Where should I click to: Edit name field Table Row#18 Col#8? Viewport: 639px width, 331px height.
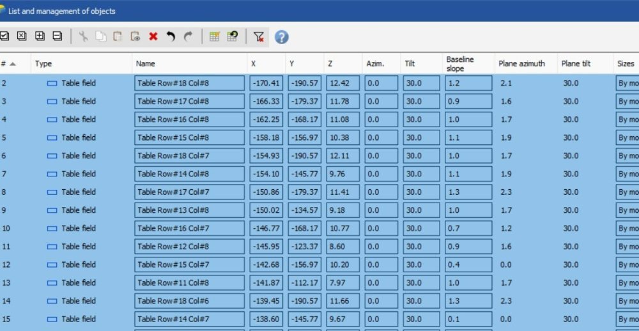pyautogui.click(x=189, y=83)
